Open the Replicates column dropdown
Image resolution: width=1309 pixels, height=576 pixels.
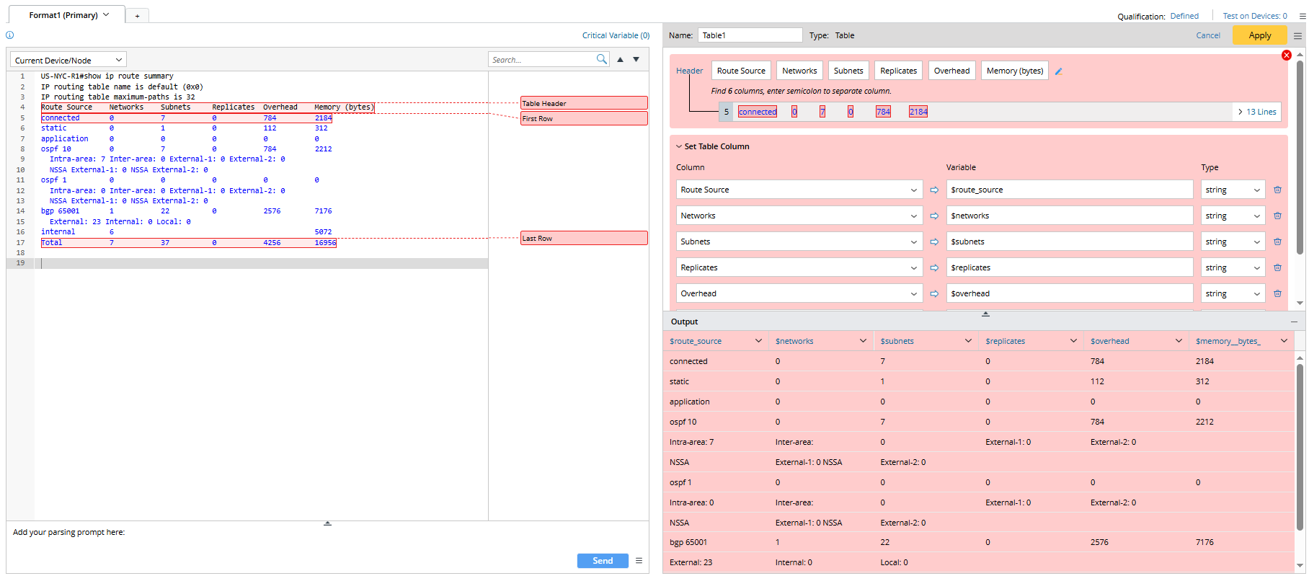pos(799,267)
